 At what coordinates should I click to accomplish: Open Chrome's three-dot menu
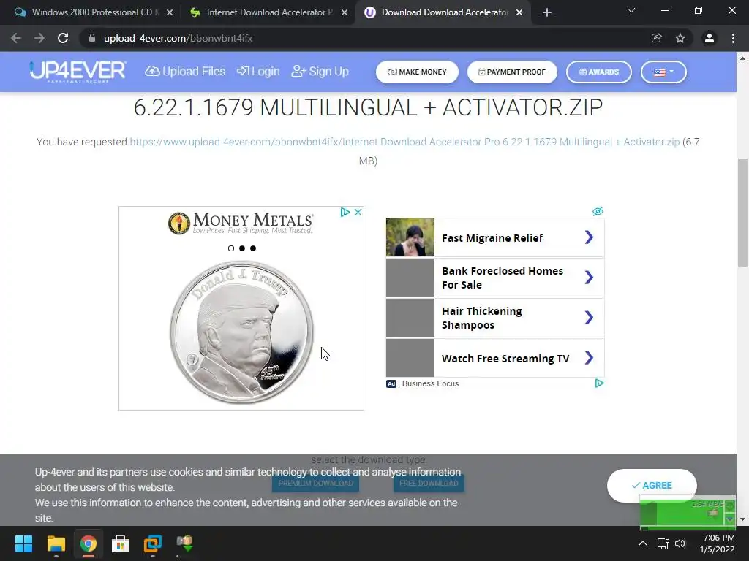733,38
